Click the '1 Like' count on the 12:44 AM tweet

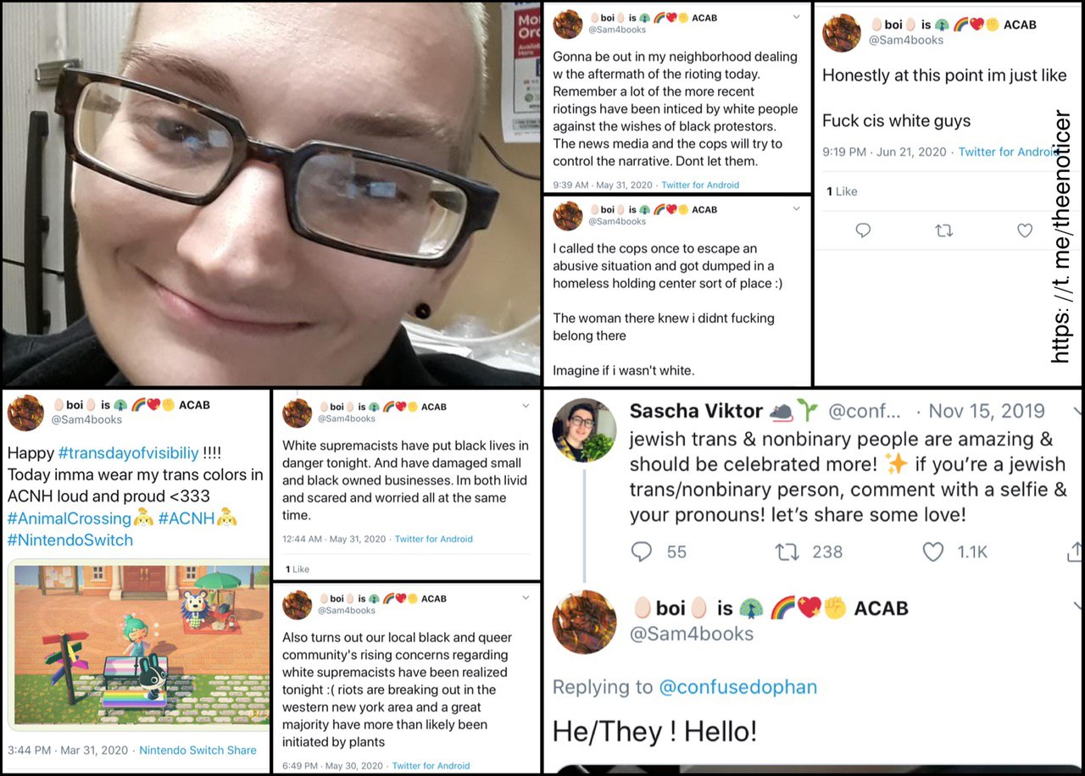pos(298,569)
